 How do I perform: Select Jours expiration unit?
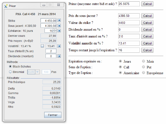[x=120, y=61]
